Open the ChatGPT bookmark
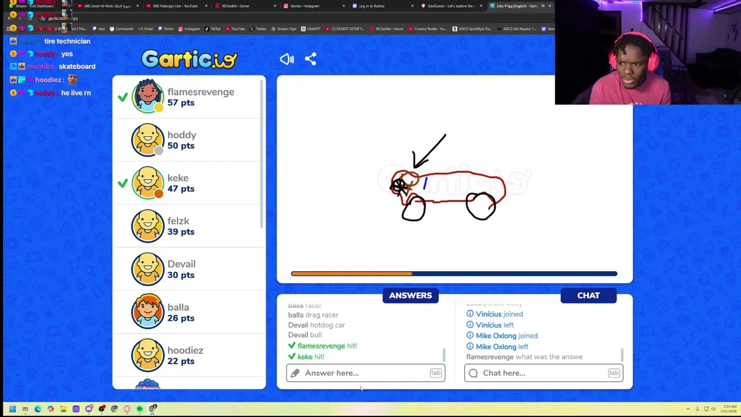Screen dimensions: 741x417 (311, 29)
